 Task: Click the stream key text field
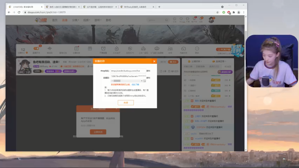tap(128, 76)
